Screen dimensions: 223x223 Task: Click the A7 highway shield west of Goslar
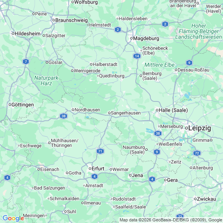[x=26, y=62]
